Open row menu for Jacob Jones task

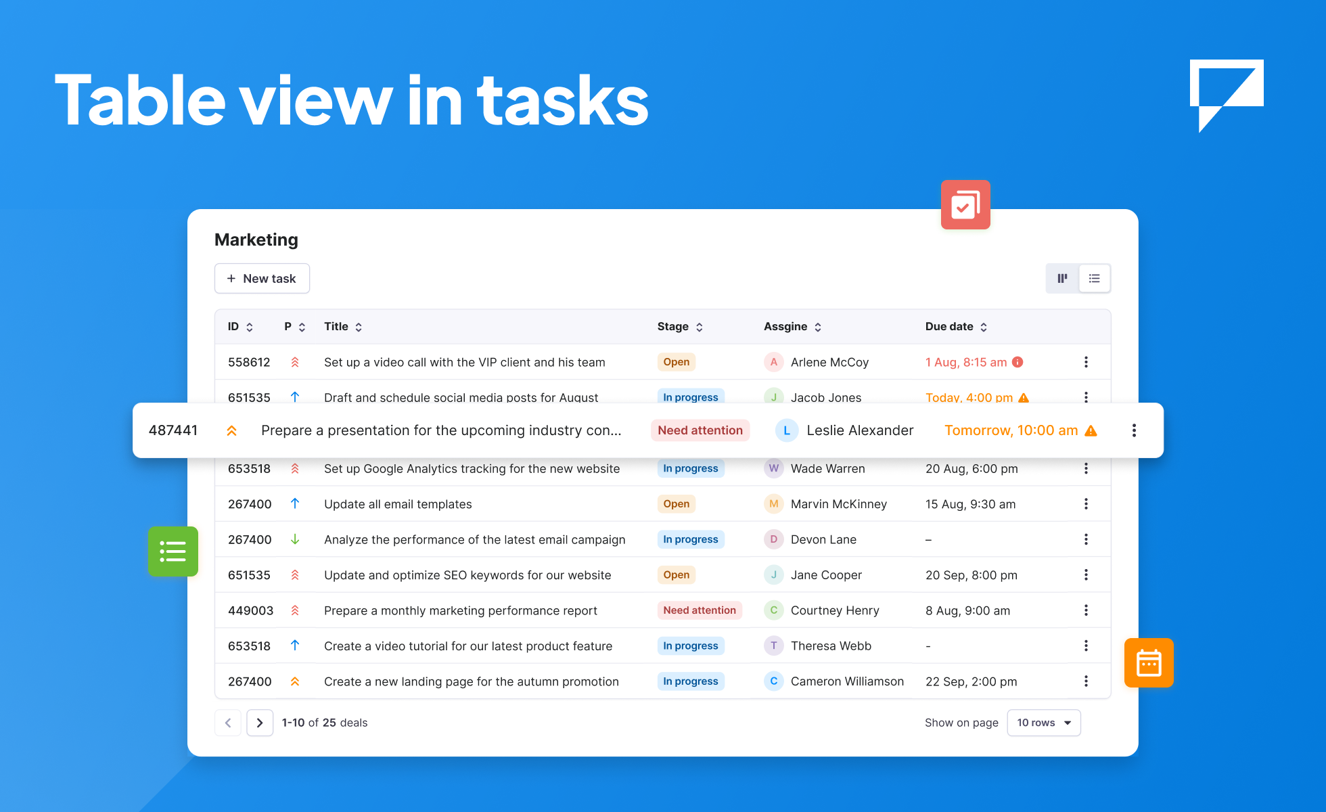pos(1086,397)
